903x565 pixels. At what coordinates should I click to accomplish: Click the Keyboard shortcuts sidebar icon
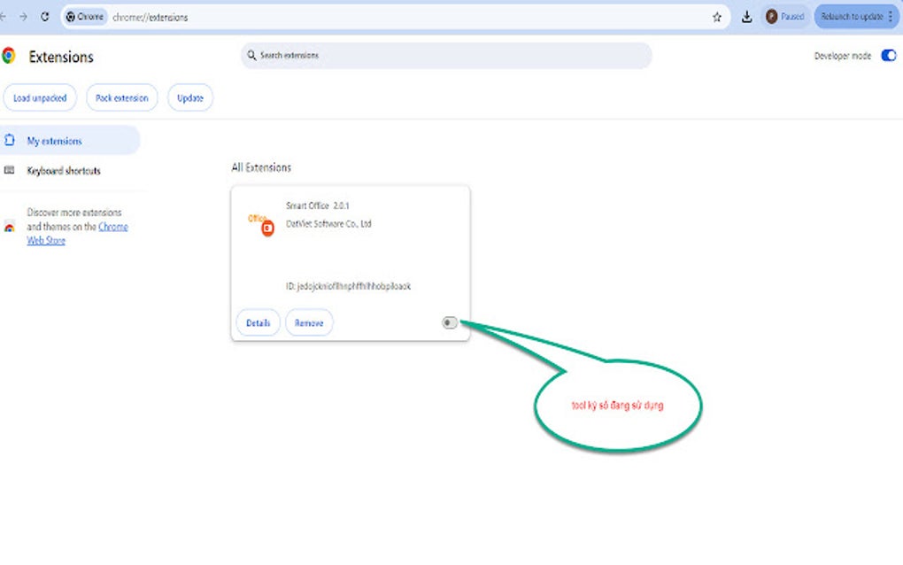pos(11,170)
